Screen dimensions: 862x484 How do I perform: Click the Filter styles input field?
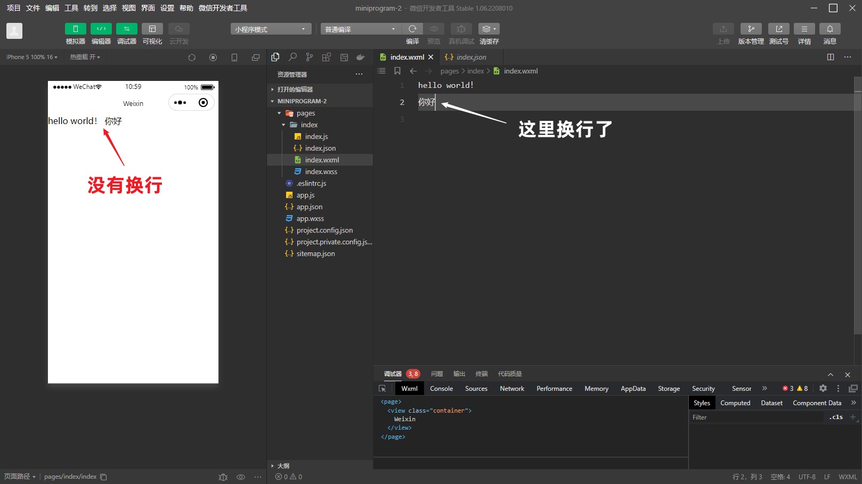tap(757, 417)
